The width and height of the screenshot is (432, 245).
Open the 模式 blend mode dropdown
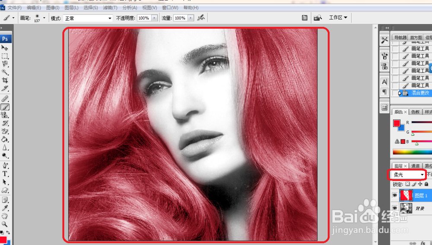[88, 18]
